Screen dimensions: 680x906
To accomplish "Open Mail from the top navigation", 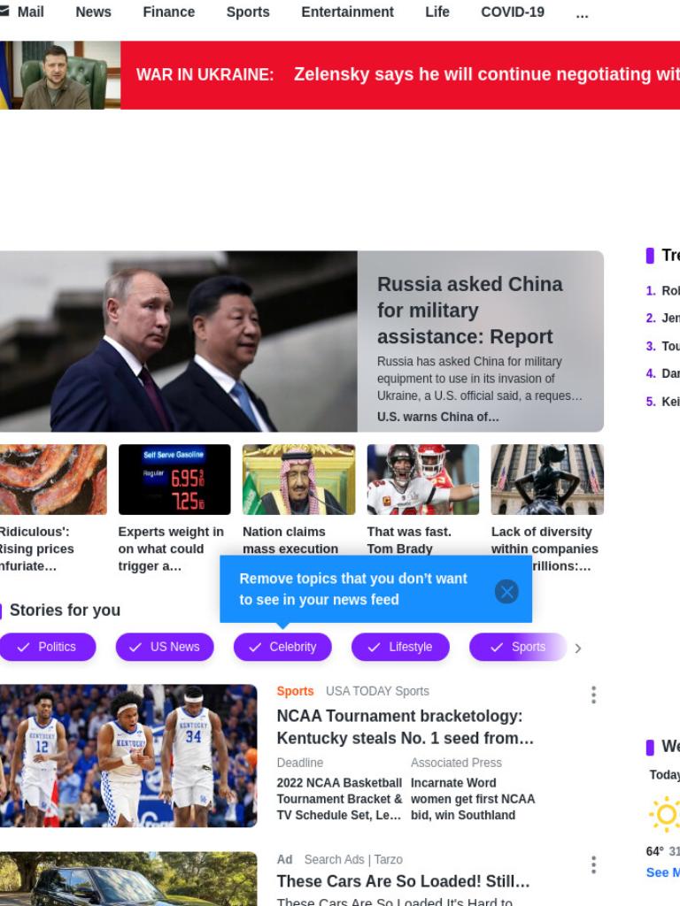I will click(30, 12).
